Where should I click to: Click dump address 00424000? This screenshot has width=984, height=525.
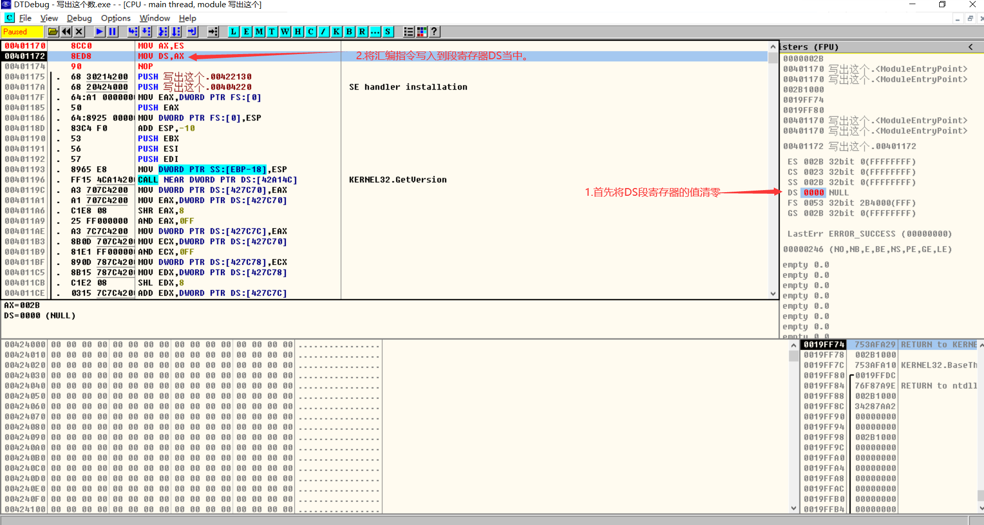click(x=25, y=345)
